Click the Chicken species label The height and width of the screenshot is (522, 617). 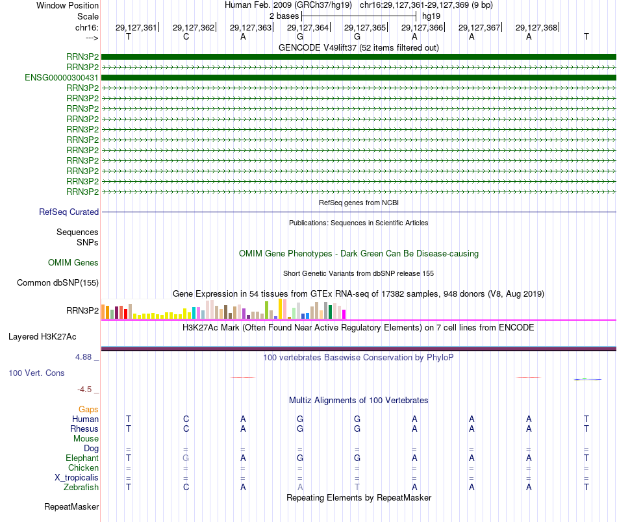pos(83,467)
